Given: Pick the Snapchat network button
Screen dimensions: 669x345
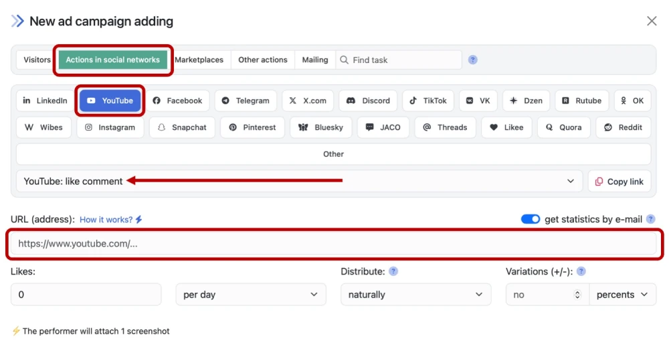Looking at the screenshot, I should tap(182, 127).
